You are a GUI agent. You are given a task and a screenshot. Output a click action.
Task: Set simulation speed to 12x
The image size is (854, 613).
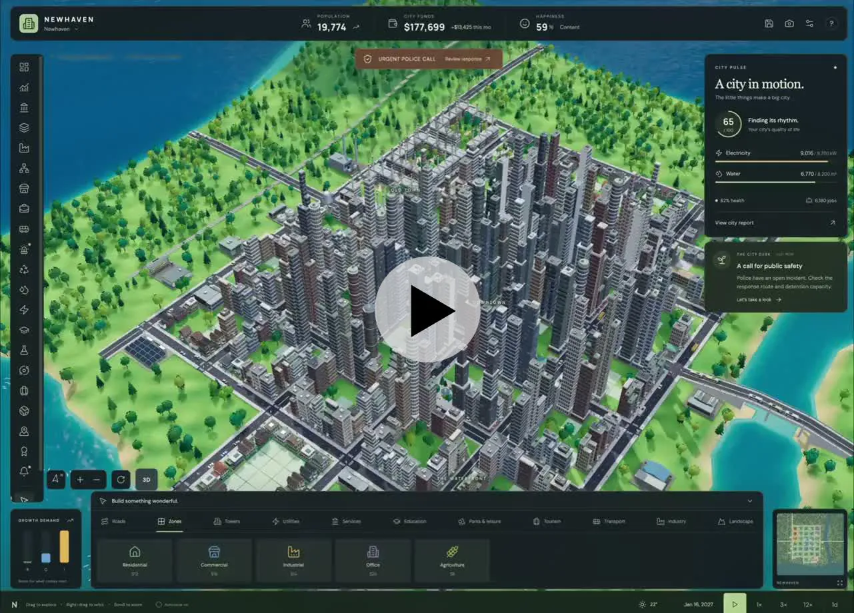pyautogui.click(x=807, y=604)
